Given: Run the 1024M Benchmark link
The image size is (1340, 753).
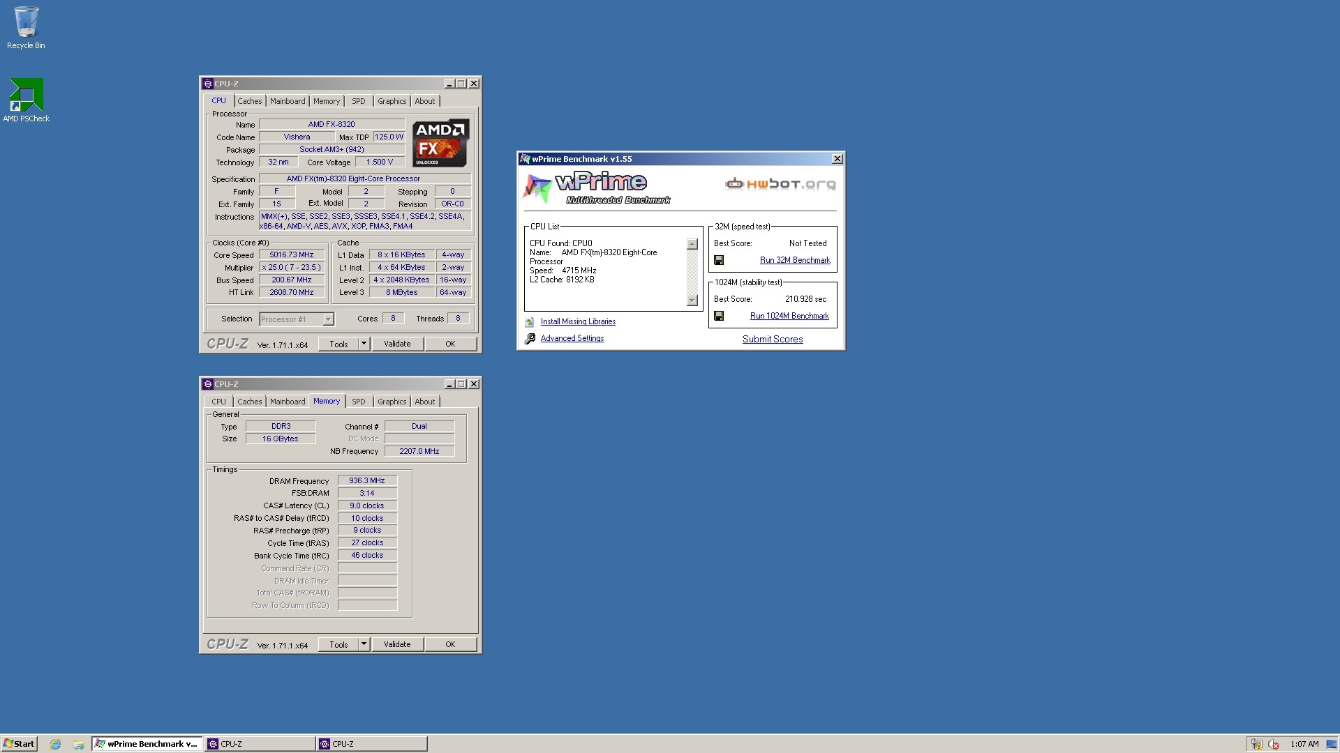Looking at the screenshot, I should point(789,316).
